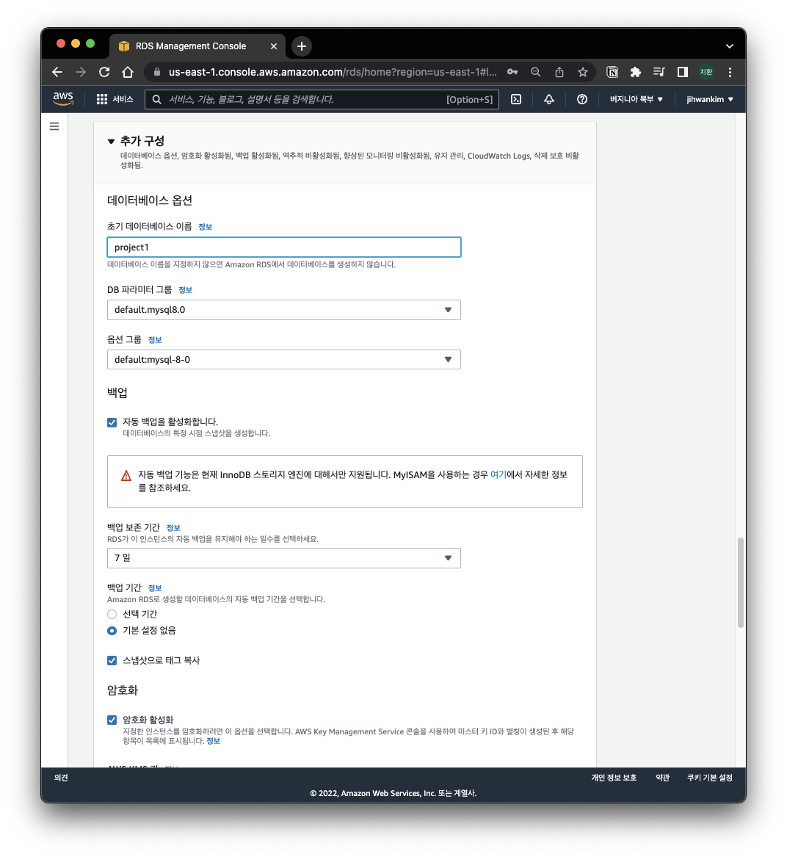Click the initial database name field project1

click(283, 247)
